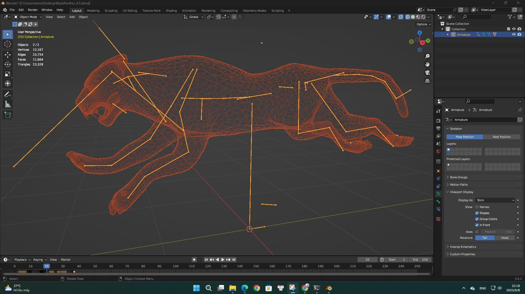This screenshot has height=294, width=525.
Task: Toggle Collection visibility eye icon
Action: click(x=514, y=29)
